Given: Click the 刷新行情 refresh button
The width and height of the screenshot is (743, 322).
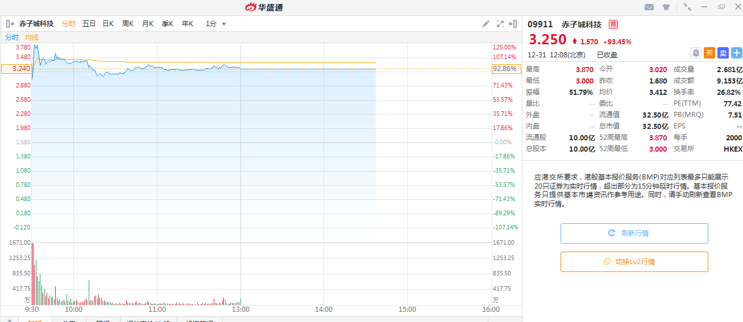Looking at the screenshot, I should [634, 233].
